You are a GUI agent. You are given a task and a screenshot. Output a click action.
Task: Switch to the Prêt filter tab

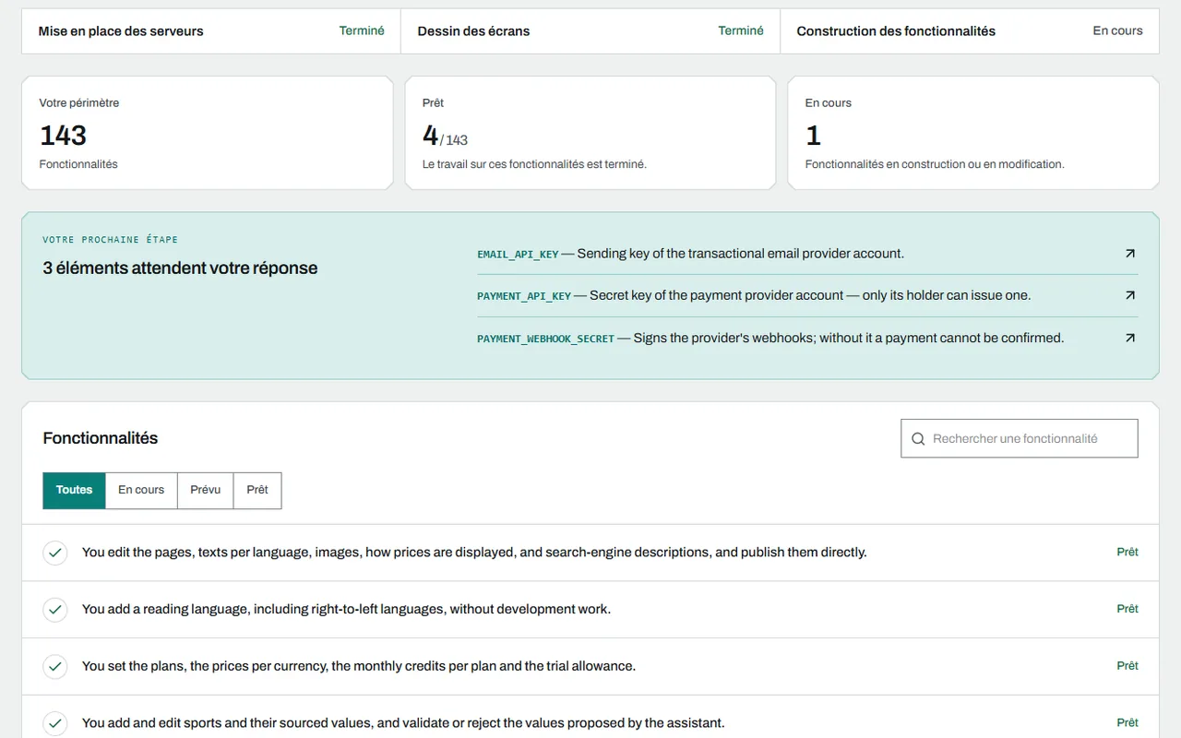(x=257, y=491)
